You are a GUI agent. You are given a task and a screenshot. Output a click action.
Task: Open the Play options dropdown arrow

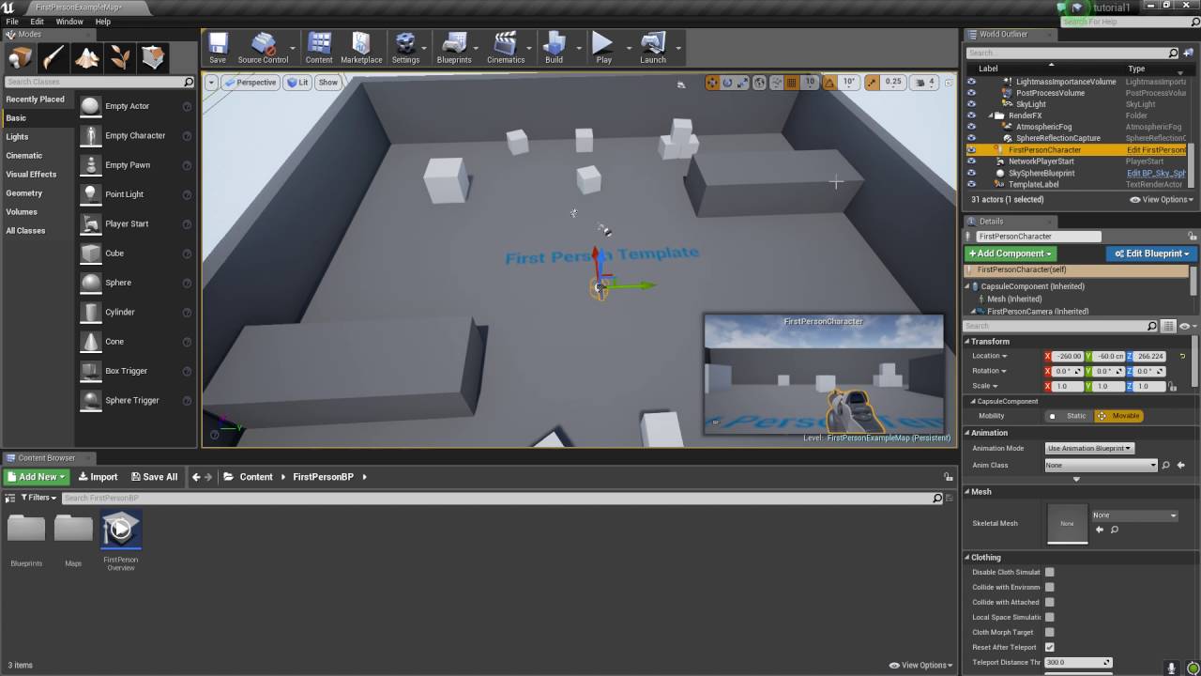click(627, 48)
